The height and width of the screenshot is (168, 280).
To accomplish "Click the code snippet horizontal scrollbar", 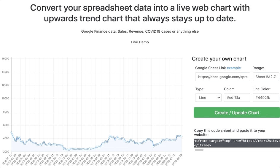I will [x=199, y=150].
